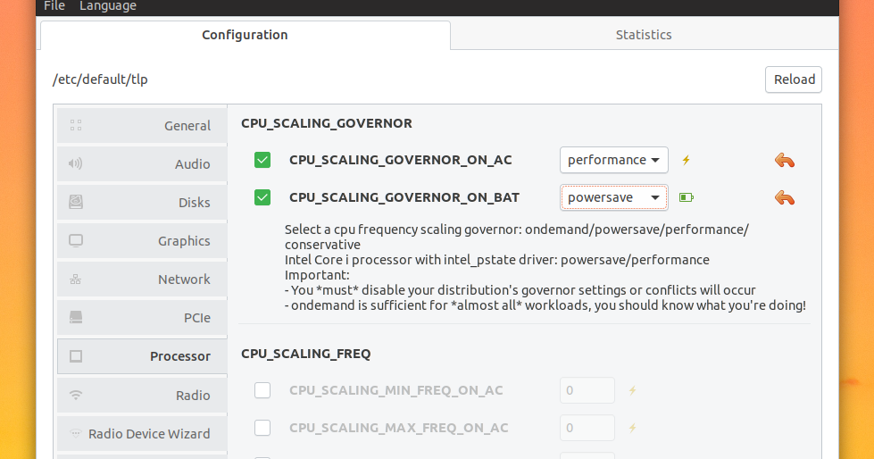The width and height of the screenshot is (874, 459).
Task: Click the General category grid icon
Action: pos(76,125)
